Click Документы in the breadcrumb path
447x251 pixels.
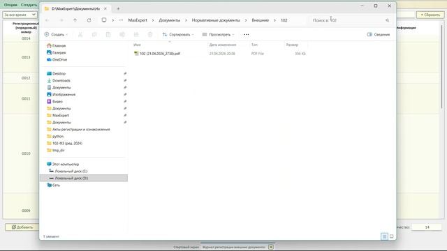169,20
